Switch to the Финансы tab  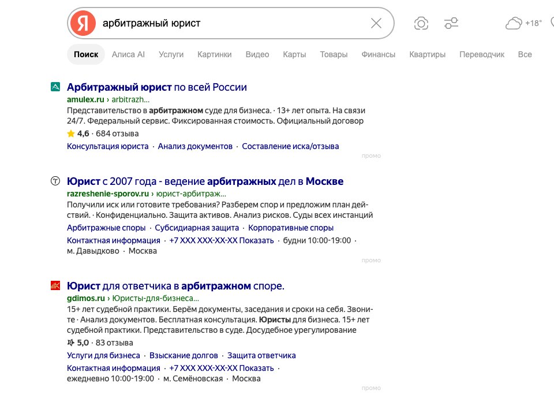pos(379,54)
